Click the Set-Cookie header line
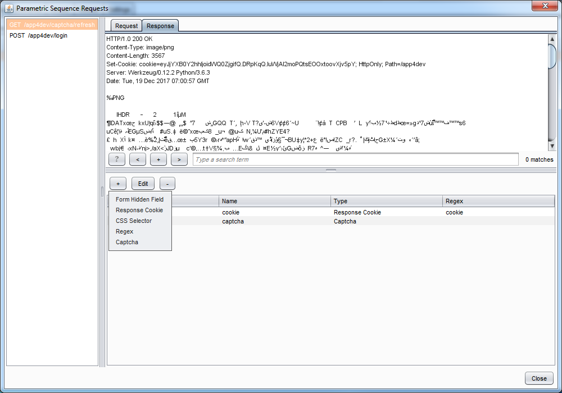 266,64
